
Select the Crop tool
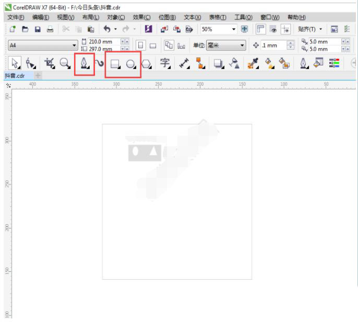(50, 63)
